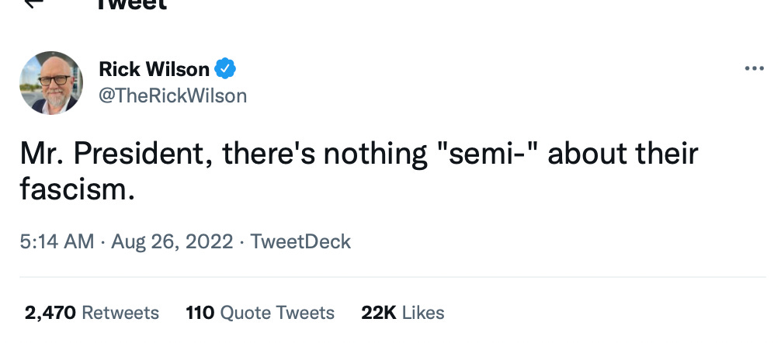Click the blue verified badge
781x343 pixels.
pos(225,69)
